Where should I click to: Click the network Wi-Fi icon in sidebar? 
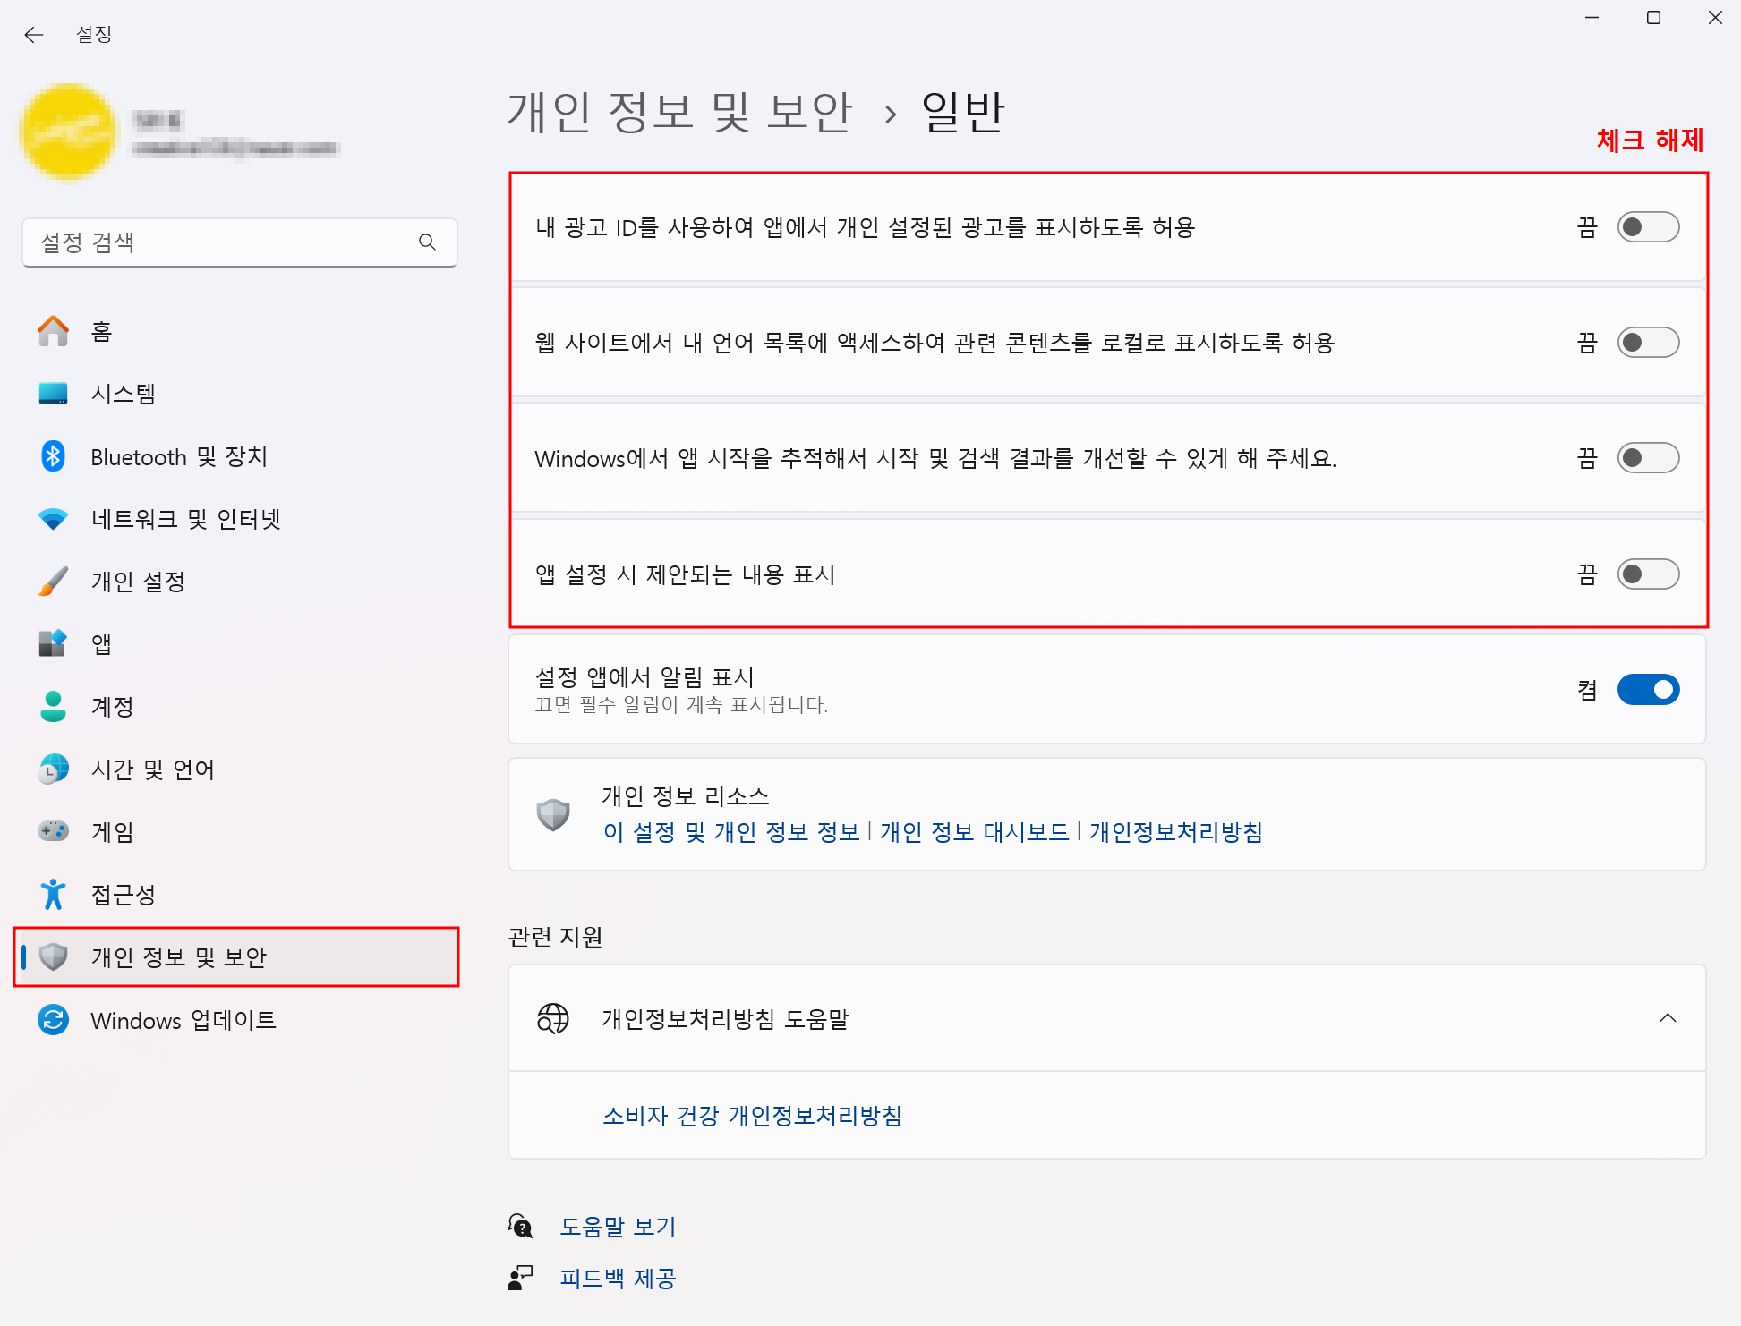coord(53,519)
